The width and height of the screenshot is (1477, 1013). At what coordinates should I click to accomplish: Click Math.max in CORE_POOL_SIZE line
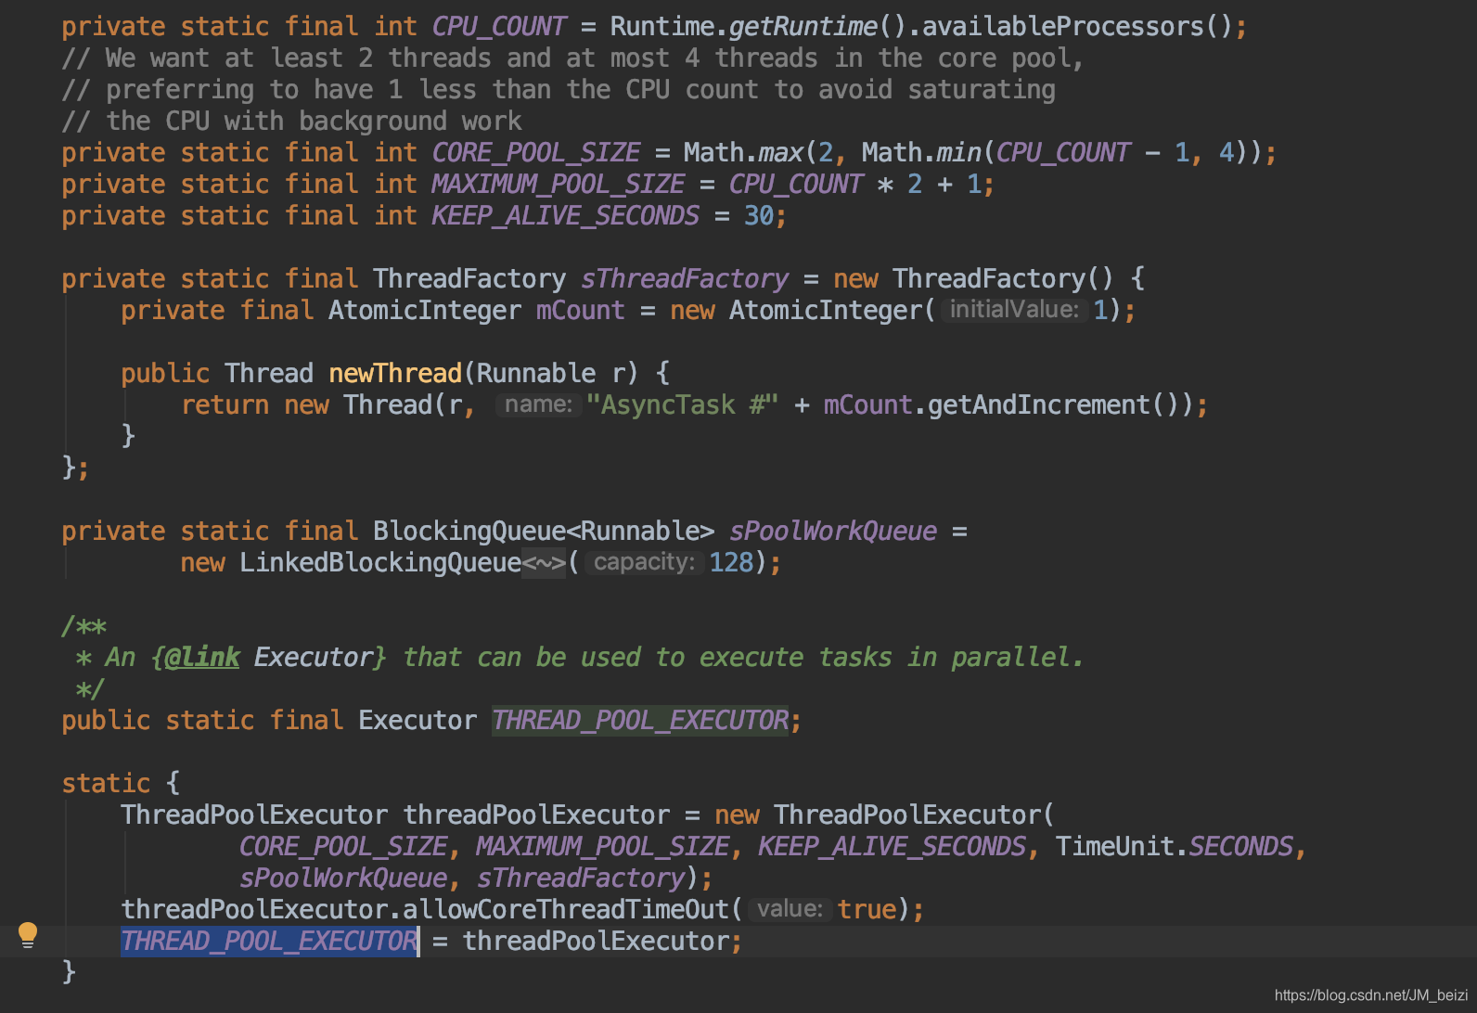(x=743, y=153)
